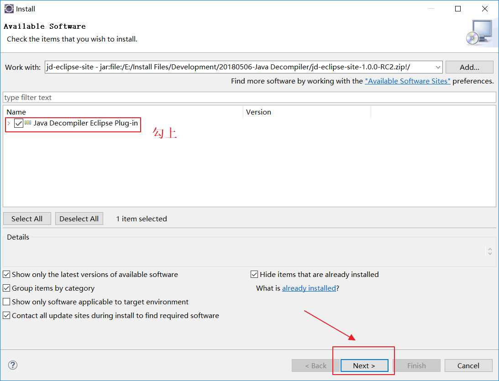Click the '1 item selected' status text
The width and height of the screenshot is (499, 381).
(x=141, y=219)
